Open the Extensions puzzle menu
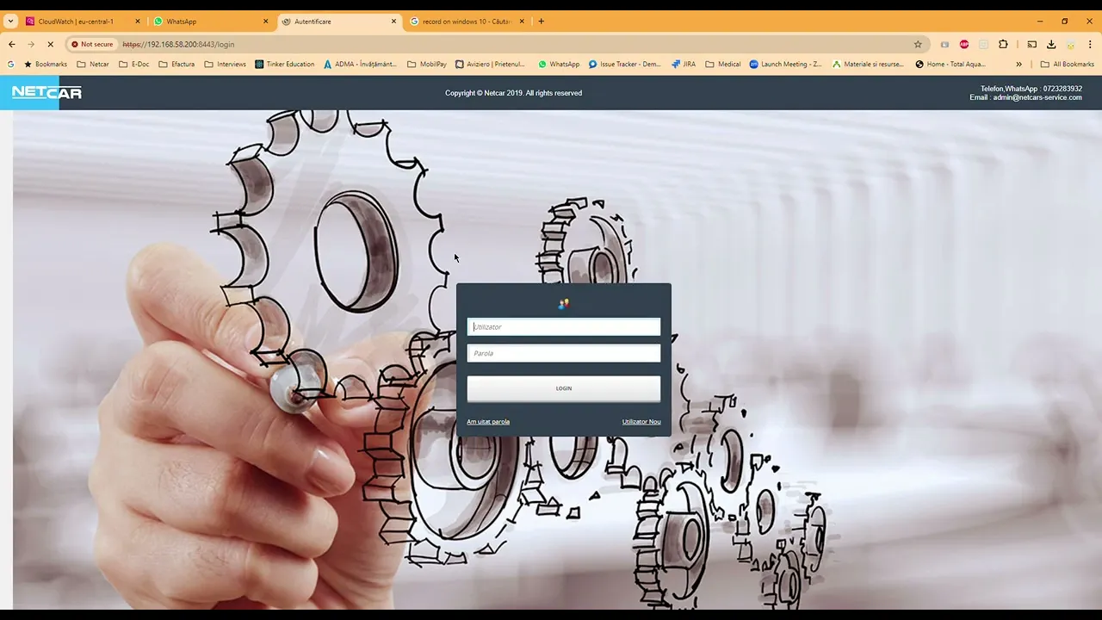 pyautogui.click(x=1003, y=44)
